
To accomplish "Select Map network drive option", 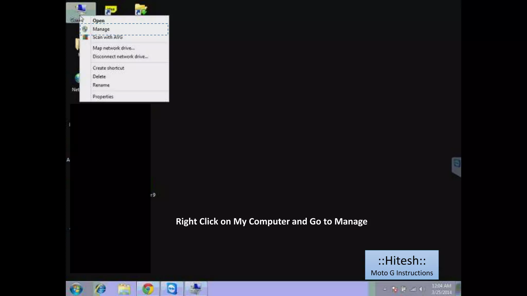I will (x=113, y=48).
